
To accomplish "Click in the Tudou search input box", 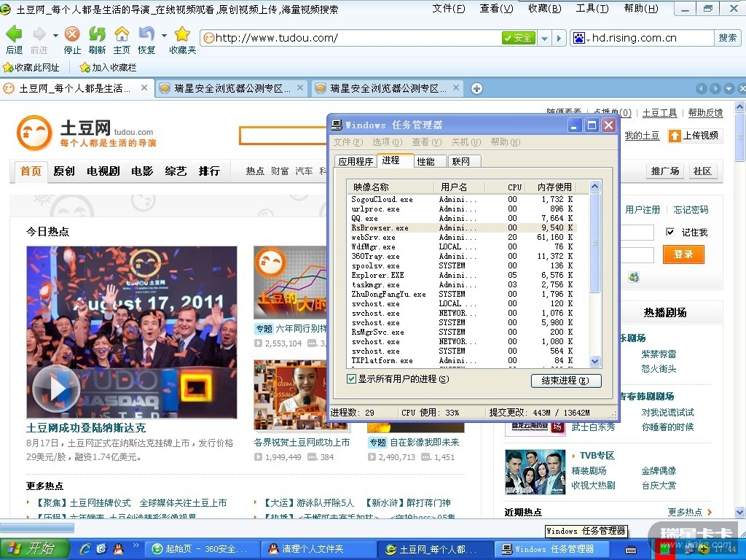I will click(x=283, y=136).
